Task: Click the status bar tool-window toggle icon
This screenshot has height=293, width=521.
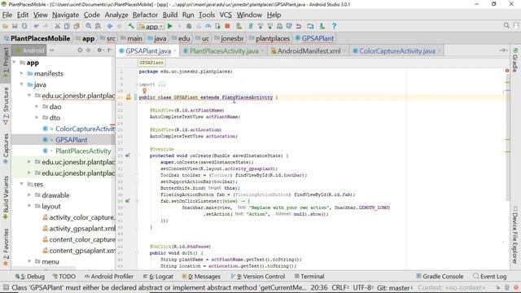Action: (x=6, y=287)
